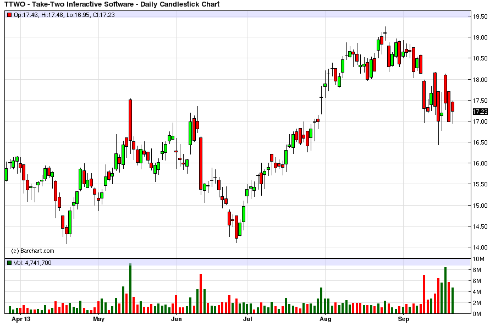Click the 16.50 price axis label
Viewport: 490px width, 326px height.
coord(480,142)
